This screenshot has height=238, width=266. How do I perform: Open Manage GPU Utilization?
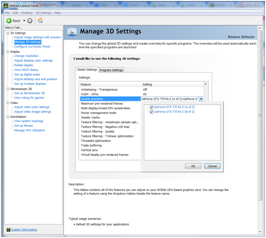29,130
